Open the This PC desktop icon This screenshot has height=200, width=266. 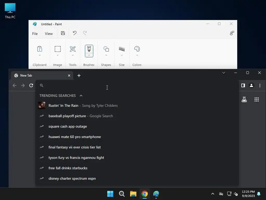[10, 11]
